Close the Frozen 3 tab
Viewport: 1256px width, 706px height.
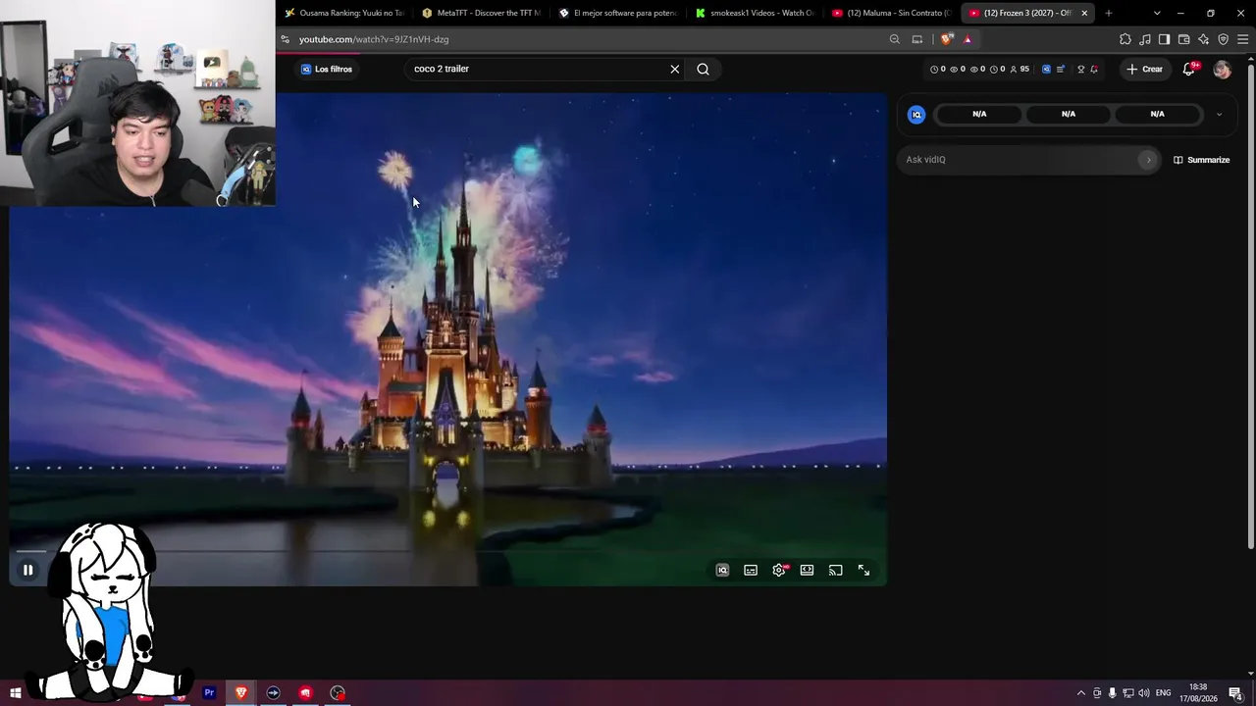coord(1084,13)
